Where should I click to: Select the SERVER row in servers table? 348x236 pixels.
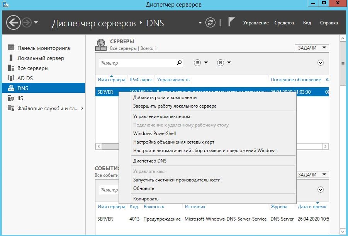212,92
